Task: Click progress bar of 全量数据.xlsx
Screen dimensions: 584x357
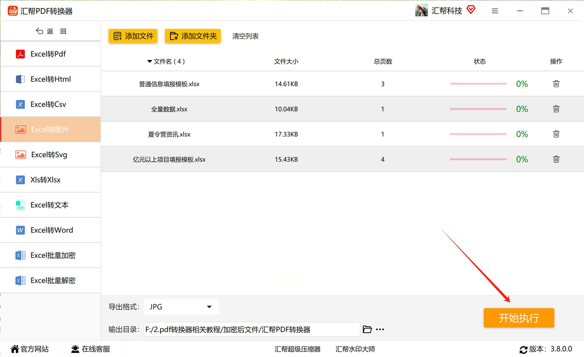Action: click(x=478, y=109)
